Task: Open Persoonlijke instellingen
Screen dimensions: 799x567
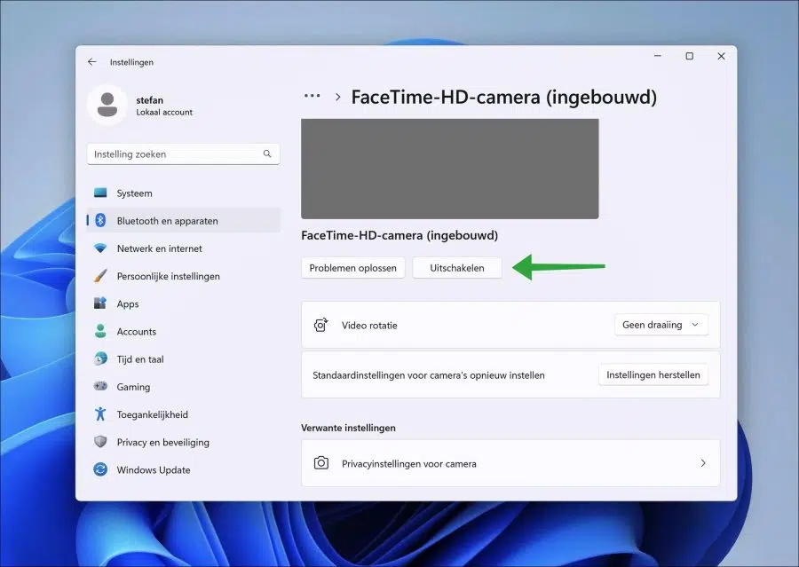Action: click(x=184, y=276)
